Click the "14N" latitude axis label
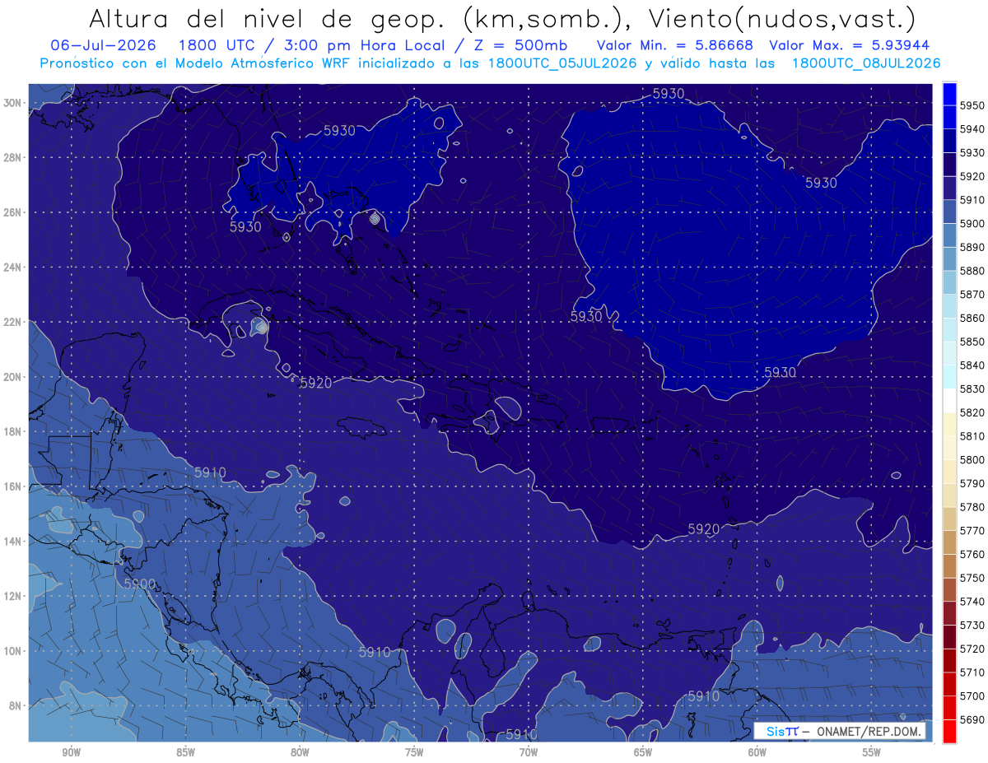 tap(12, 541)
